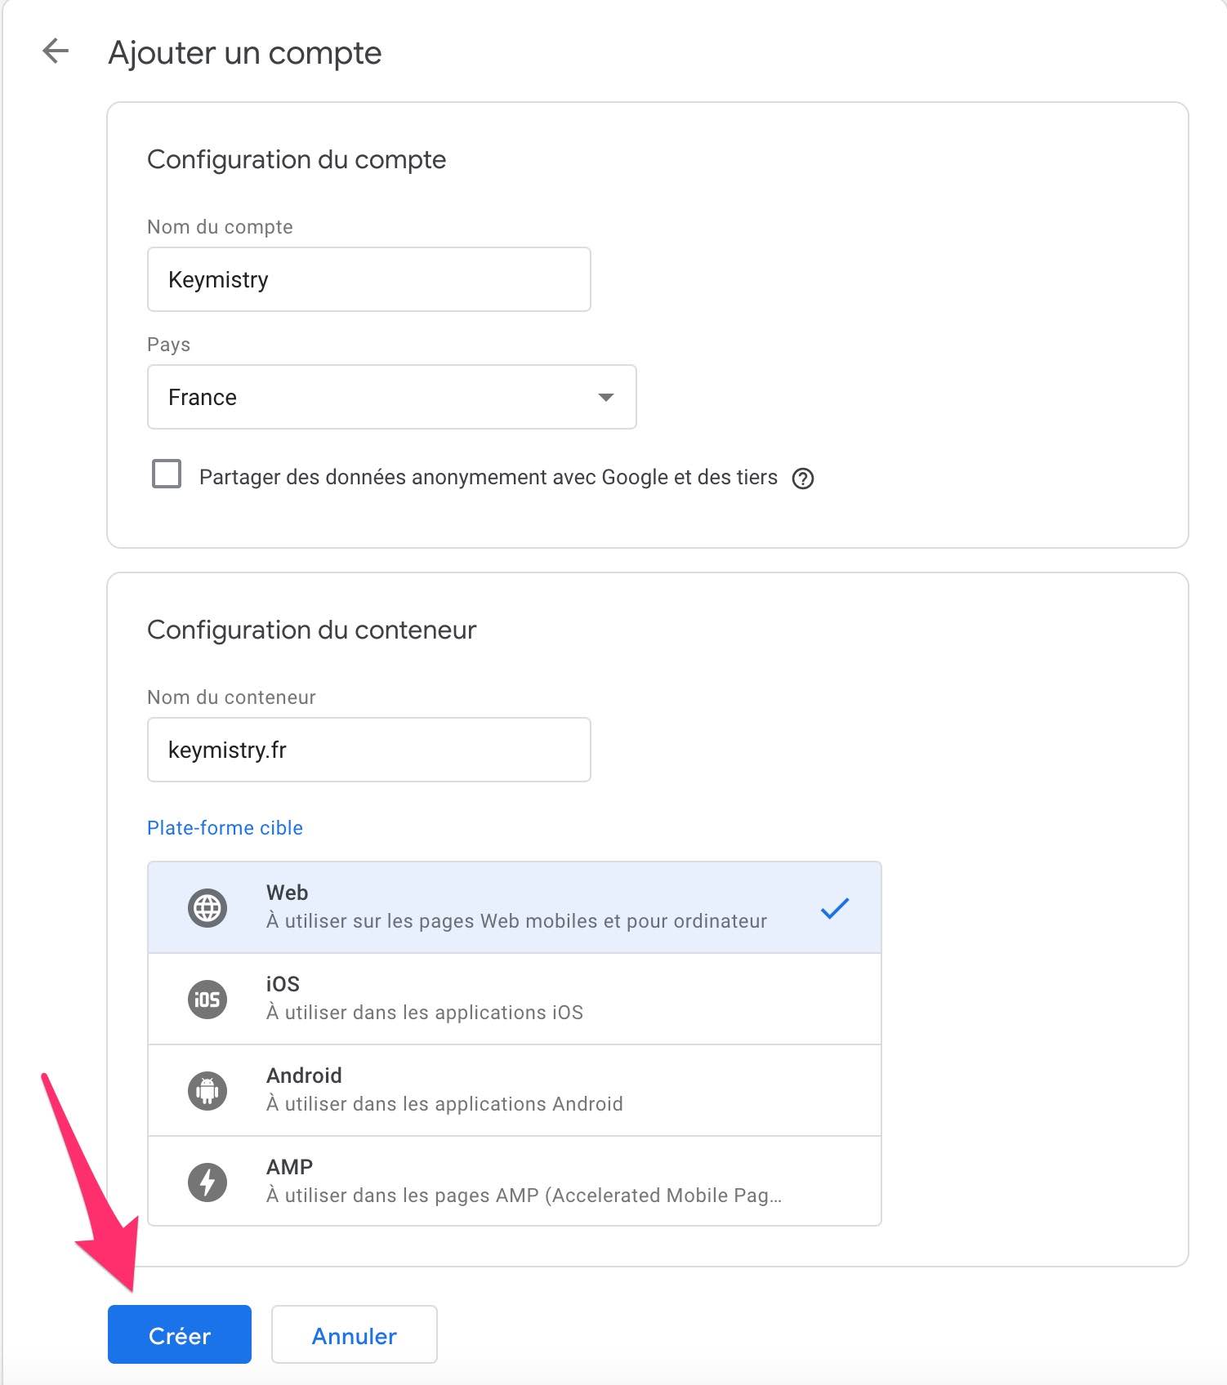This screenshot has height=1385, width=1227.
Task: Click the dropdown arrow in the Pays field
Action: click(x=605, y=398)
